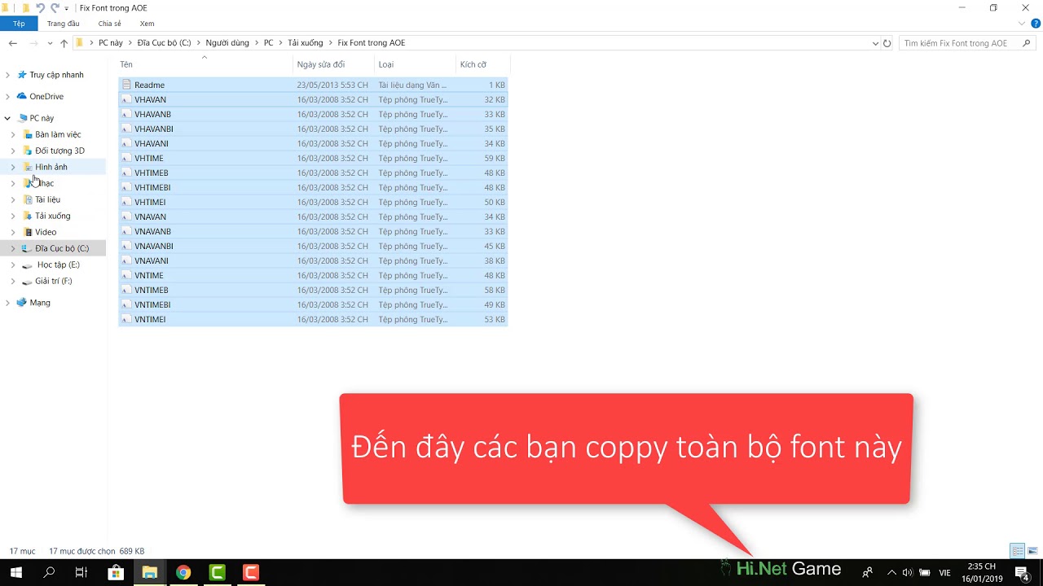1043x586 pixels.
Task: Open taskbar search
Action: pos(49,572)
